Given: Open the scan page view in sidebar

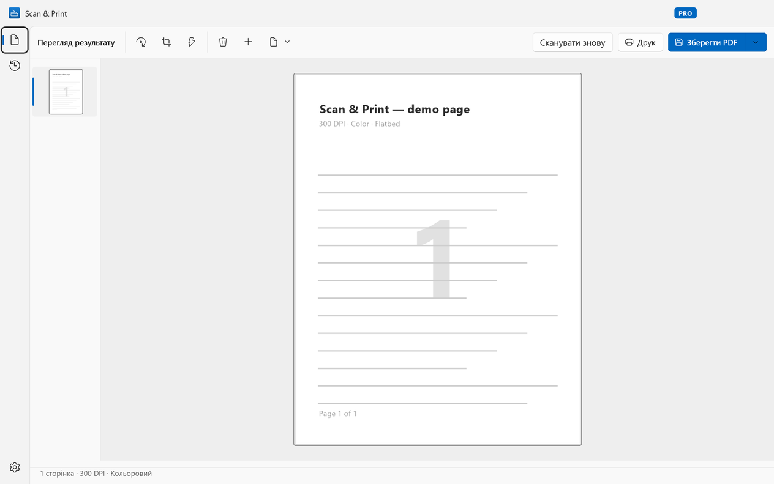Looking at the screenshot, I should tap(15, 40).
